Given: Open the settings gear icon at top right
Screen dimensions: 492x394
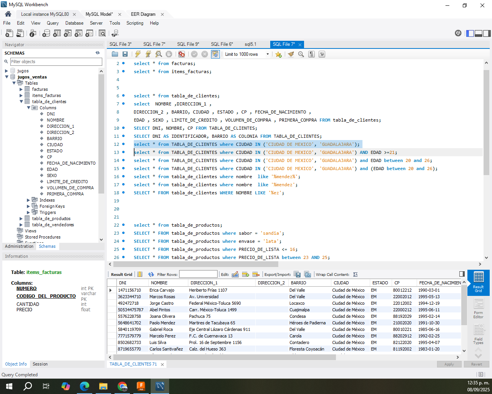Looking at the screenshot, I should (458, 33).
